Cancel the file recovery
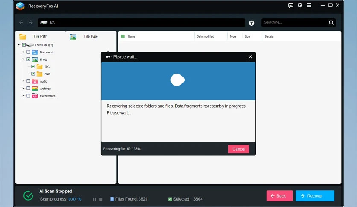The image size is (357, 207). (239, 149)
